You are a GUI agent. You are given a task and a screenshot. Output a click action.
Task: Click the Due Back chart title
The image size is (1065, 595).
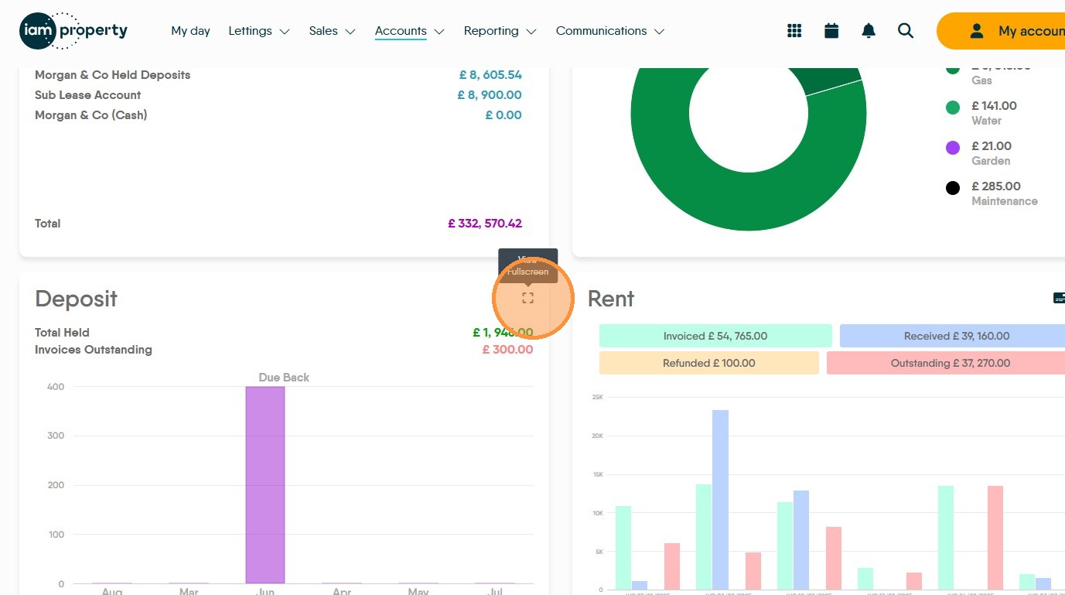(284, 378)
